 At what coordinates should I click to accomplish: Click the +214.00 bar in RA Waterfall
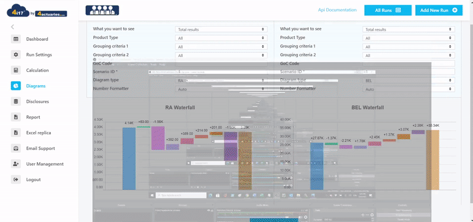click(x=202, y=137)
